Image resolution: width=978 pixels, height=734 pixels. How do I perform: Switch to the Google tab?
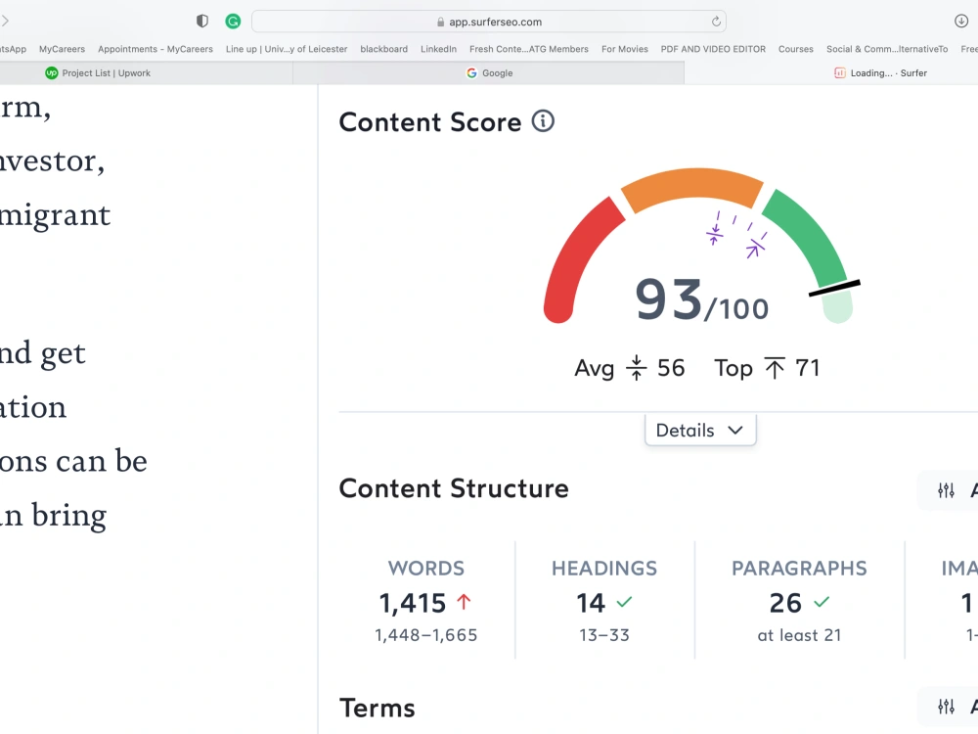[x=489, y=72]
